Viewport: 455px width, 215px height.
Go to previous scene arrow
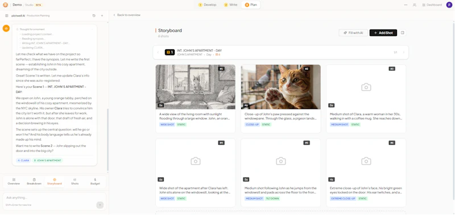pyautogui.click(x=158, y=52)
